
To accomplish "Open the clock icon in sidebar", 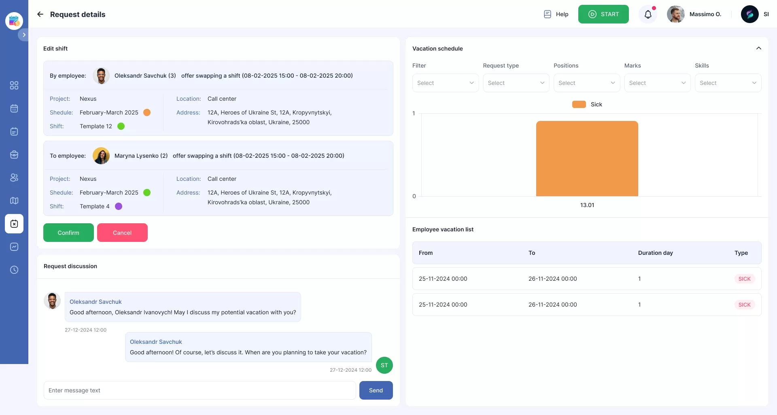I will [14, 270].
